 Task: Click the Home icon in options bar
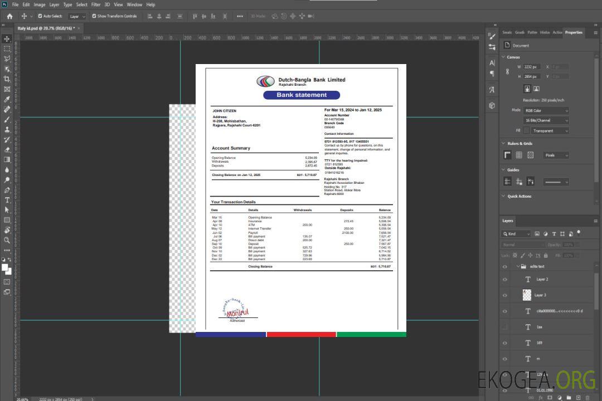tap(9, 16)
